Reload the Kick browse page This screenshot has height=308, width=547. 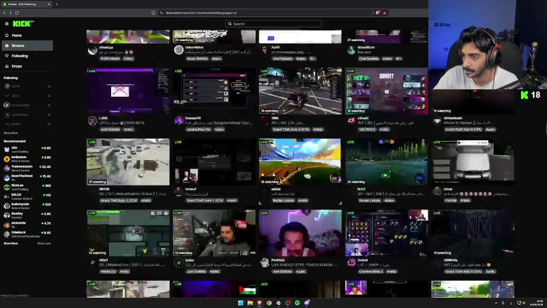17,13
